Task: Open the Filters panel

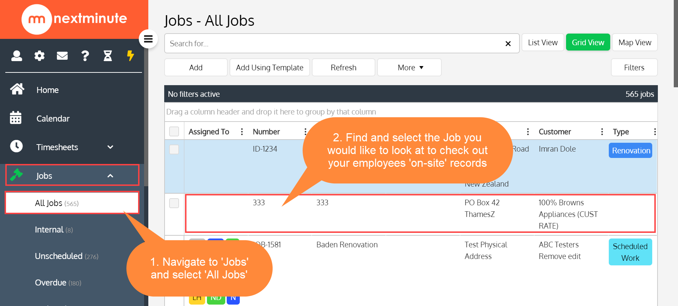Action: [634, 67]
